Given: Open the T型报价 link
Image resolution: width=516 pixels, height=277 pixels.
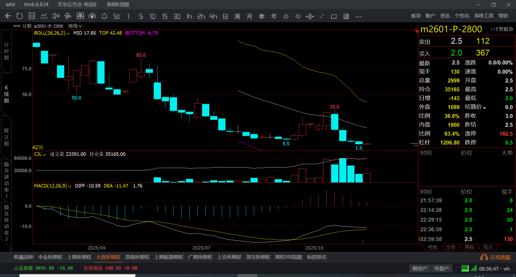Looking at the screenshot, I should pos(501,29).
